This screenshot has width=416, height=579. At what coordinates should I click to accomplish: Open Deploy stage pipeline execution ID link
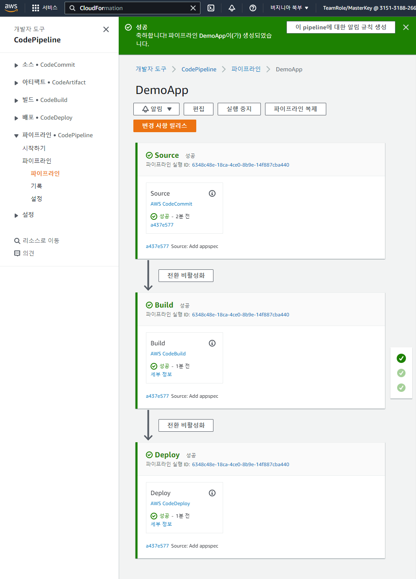[241, 464]
